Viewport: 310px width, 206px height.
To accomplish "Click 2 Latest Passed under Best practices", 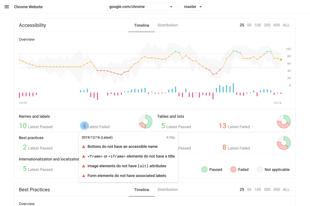I will (38, 147).
